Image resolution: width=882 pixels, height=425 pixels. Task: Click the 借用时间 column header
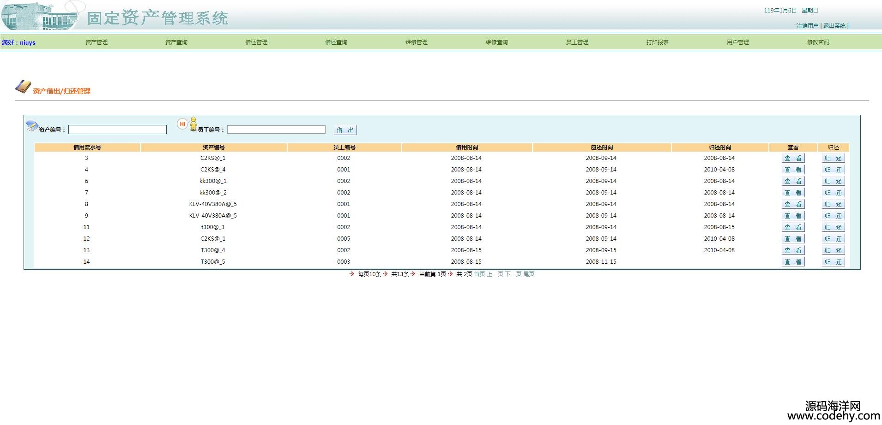coord(467,148)
